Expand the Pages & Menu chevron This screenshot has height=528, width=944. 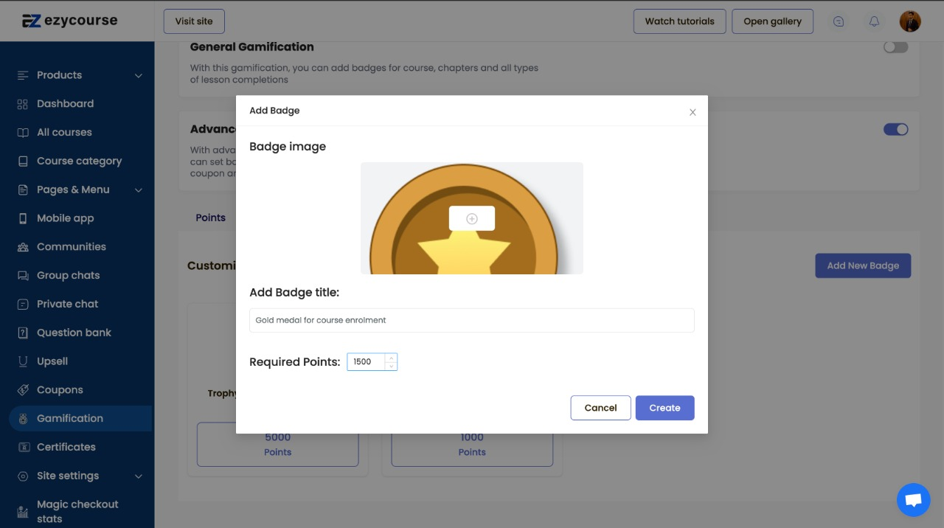[139, 190]
